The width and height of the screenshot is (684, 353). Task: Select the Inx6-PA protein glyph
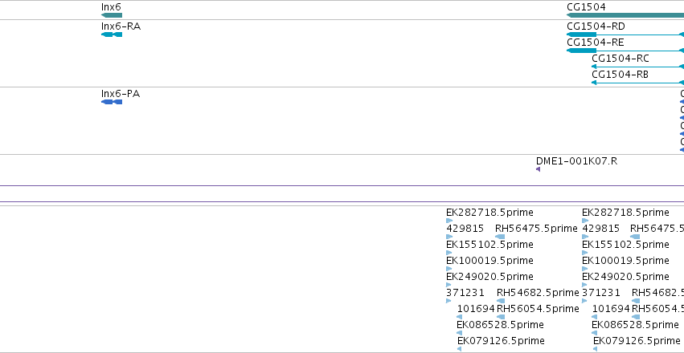coord(112,102)
